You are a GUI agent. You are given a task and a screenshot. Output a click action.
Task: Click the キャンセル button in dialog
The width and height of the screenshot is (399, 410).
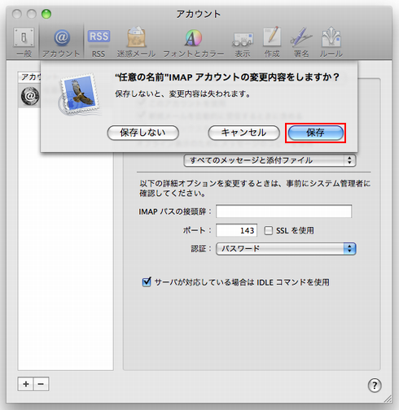coord(243,133)
